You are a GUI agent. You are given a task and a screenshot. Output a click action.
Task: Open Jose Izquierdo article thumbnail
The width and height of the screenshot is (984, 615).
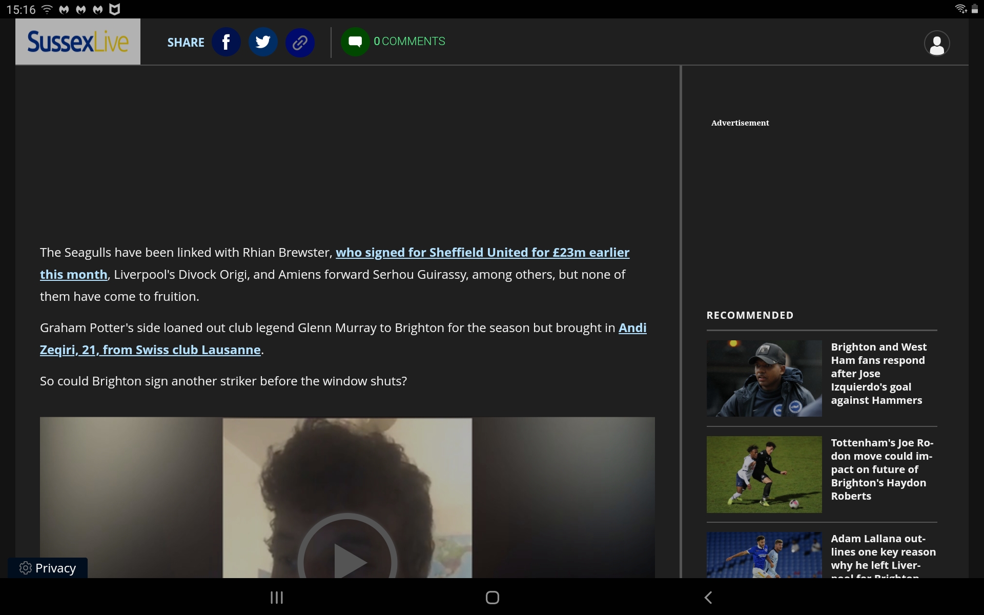tap(764, 378)
